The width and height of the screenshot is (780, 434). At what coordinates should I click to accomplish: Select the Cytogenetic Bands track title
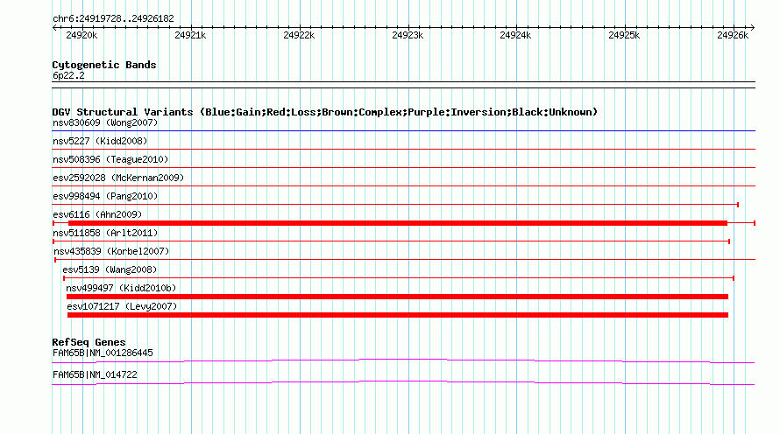pyautogui.click(x=104, y=65)
